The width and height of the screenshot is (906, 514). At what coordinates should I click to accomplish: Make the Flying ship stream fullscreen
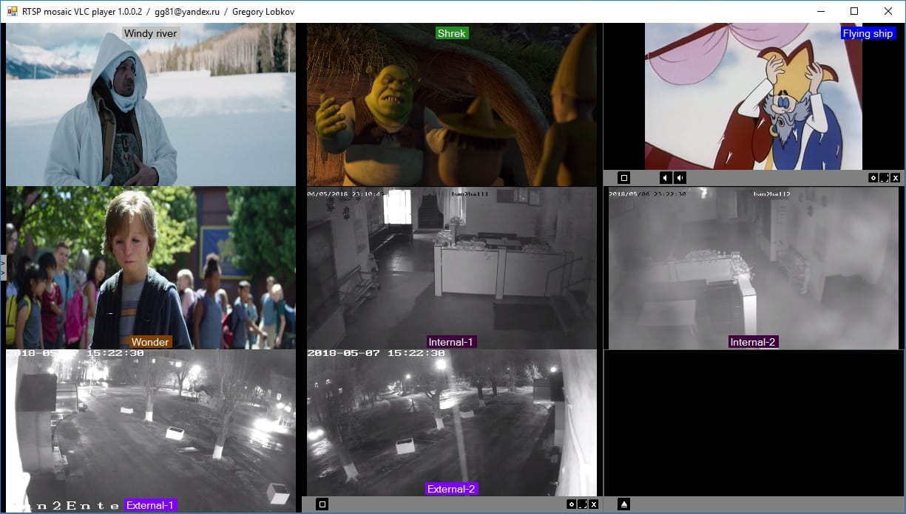(884, 178)
